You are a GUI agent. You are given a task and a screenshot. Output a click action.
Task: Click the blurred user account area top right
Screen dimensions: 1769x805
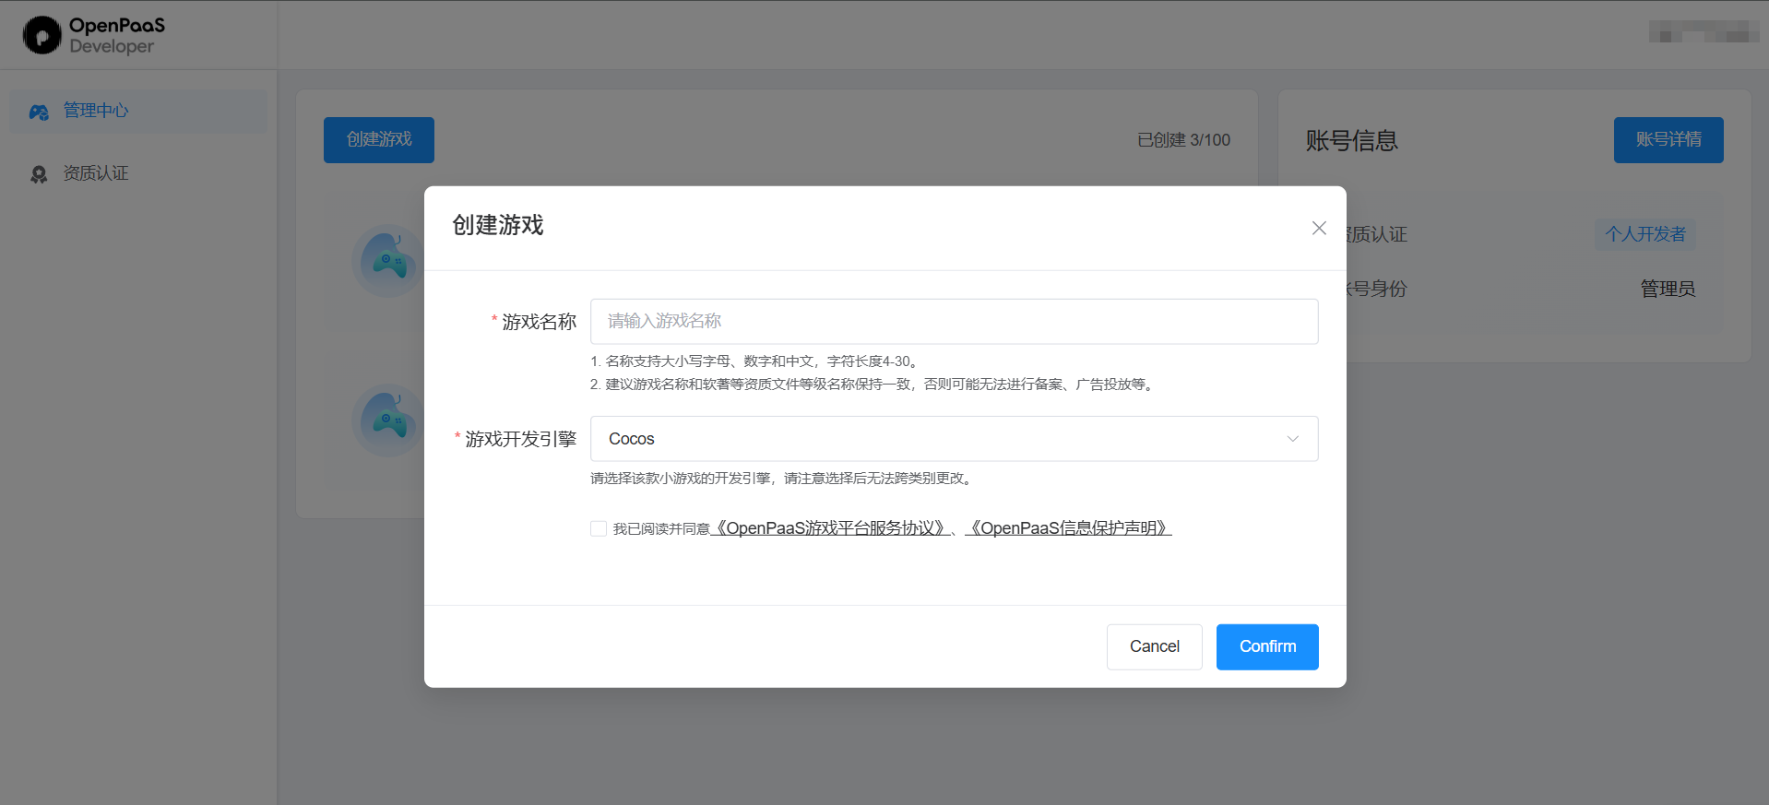click(1704, 33)
